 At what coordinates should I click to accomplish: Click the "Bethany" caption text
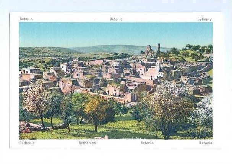(x=204, y=19)
